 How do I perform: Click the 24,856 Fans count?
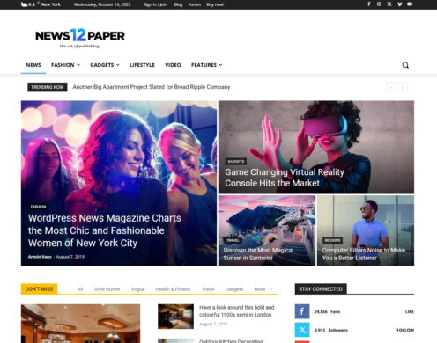(x=327, y=311)
